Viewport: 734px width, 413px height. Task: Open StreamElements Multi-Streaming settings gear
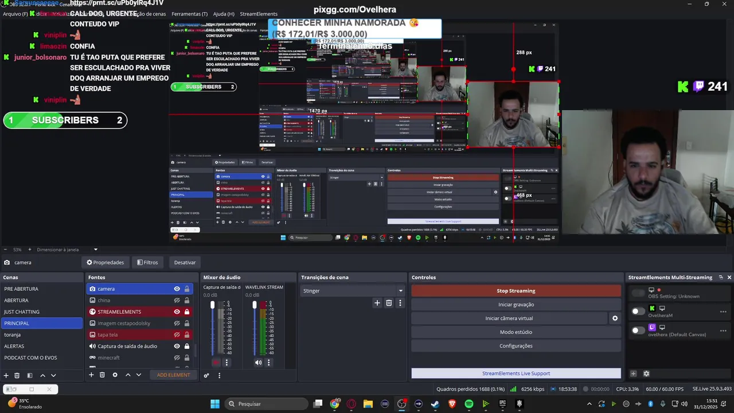click(x=646, y=373)
